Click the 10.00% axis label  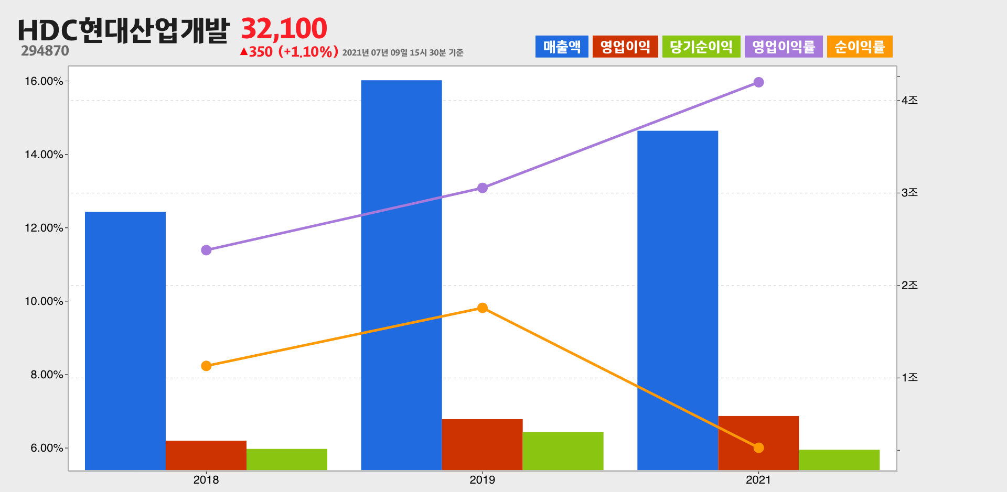[44, 301]
